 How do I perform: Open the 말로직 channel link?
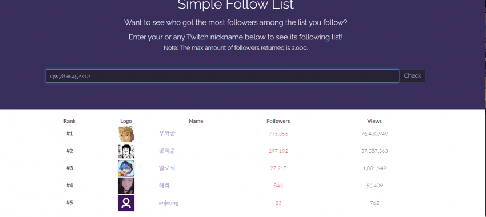[x=167, y=168]
